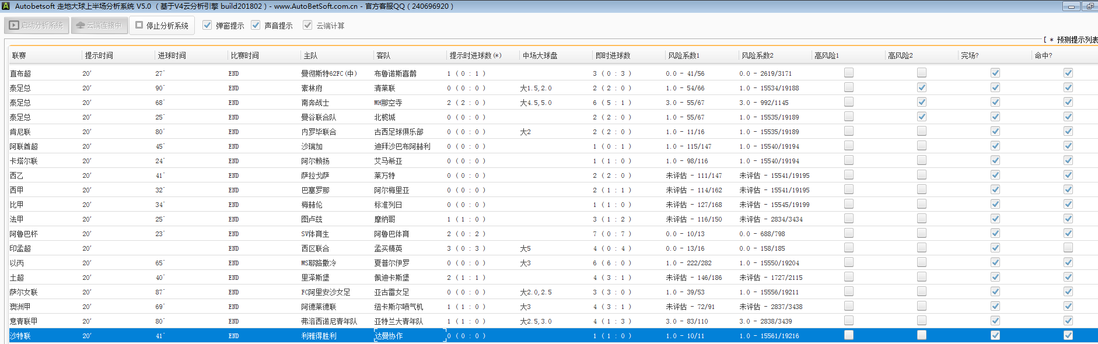Uncheck 完场? box in the 巴塞罗那 row
The image size is (1098, 344).
pyautogui.click(x=995, y=189)
